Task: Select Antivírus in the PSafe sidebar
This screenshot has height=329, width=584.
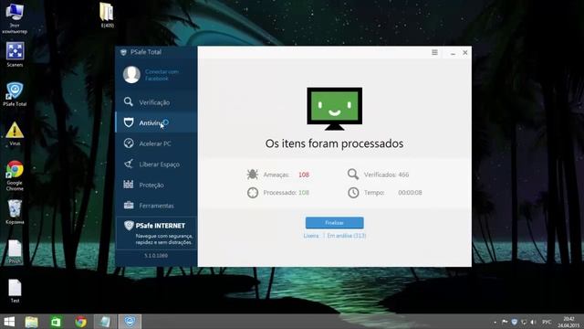Action: click(156, 122)
